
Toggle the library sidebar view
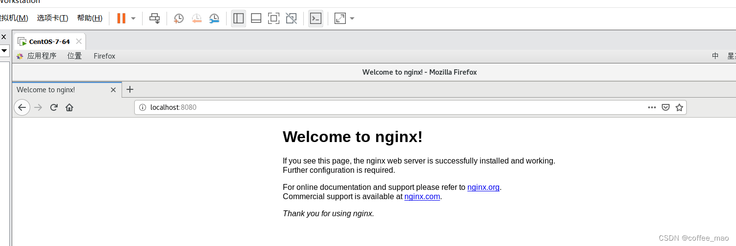pos(238,19)
